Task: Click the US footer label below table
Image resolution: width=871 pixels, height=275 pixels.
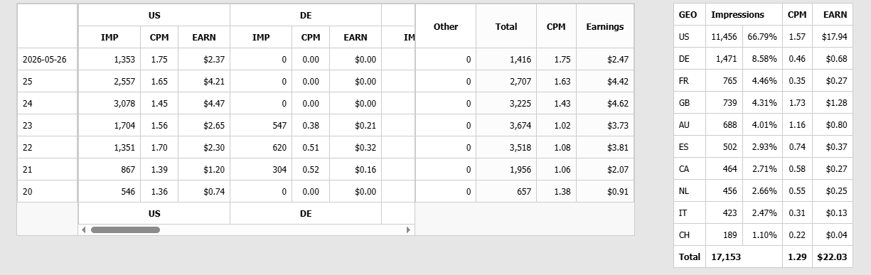Action: pos(154,213)
